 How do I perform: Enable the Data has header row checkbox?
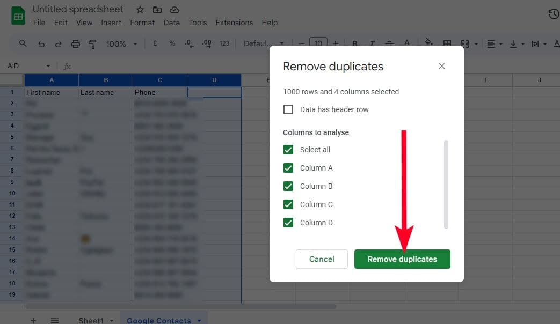point(288,109)
